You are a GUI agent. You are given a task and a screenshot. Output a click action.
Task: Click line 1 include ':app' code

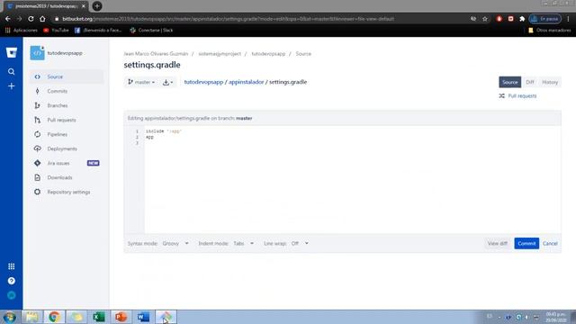pyautogui.click(x=164, y=131)
